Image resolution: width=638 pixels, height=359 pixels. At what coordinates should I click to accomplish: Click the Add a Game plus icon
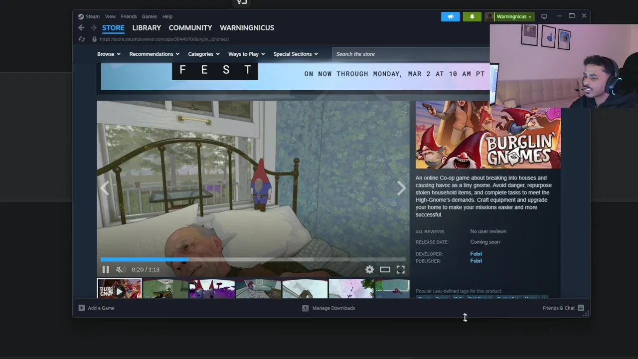[x=82, y=308]
